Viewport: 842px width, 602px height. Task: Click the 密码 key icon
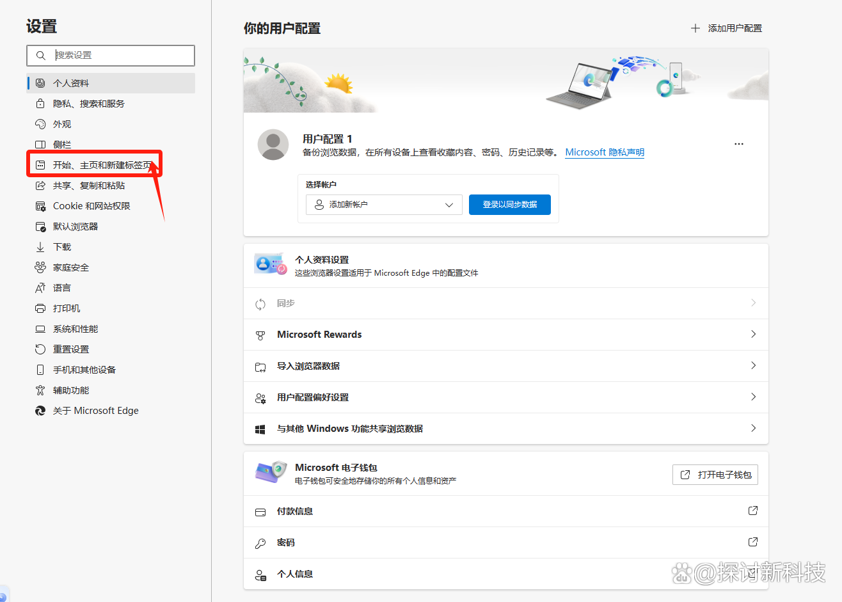point(260,543)
